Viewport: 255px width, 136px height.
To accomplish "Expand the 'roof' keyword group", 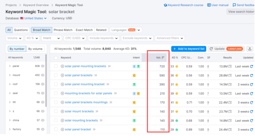I will [x=10, y=84].
